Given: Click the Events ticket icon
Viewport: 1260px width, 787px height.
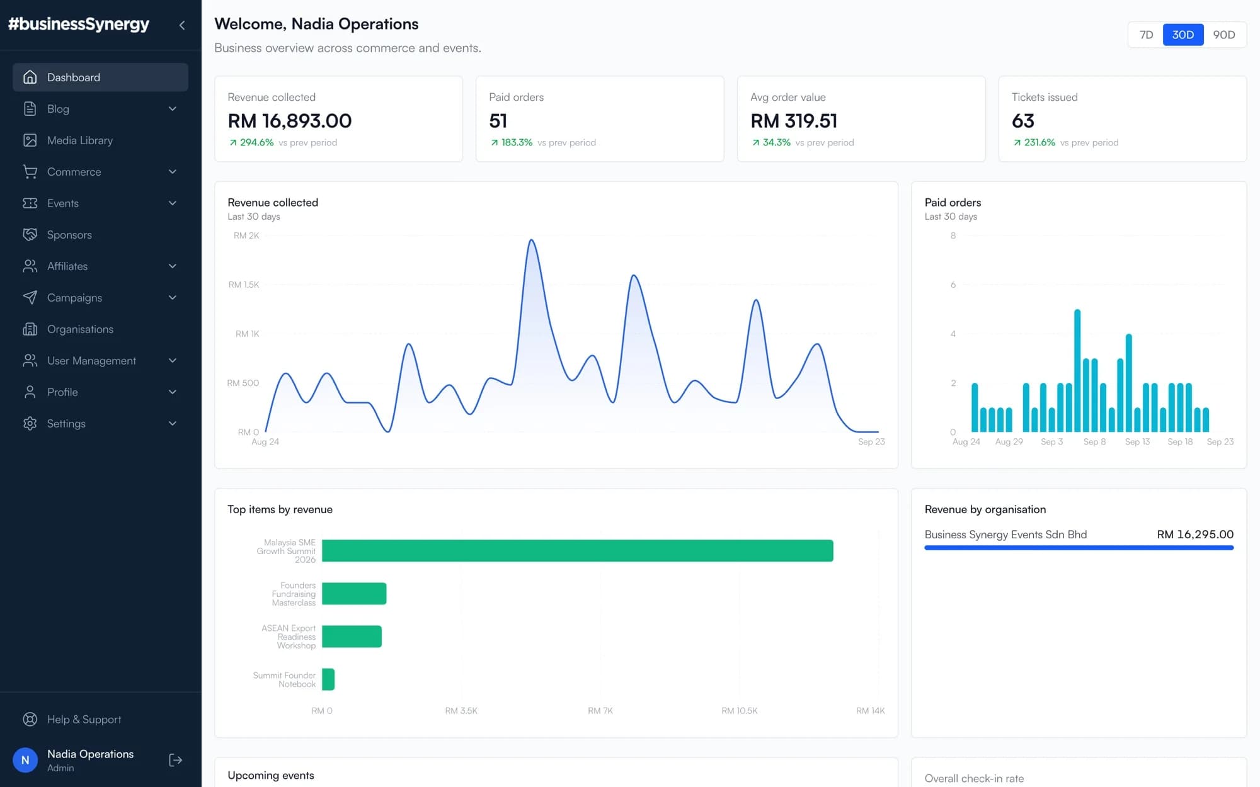Looking at the screenshot, I should (30, 203).
